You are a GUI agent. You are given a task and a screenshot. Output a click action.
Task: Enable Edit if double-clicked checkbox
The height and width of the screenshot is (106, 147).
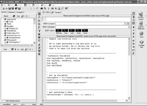pyautogui.click(x=4, y=101)
